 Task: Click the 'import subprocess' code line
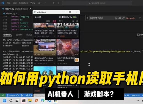click(22, 29)
